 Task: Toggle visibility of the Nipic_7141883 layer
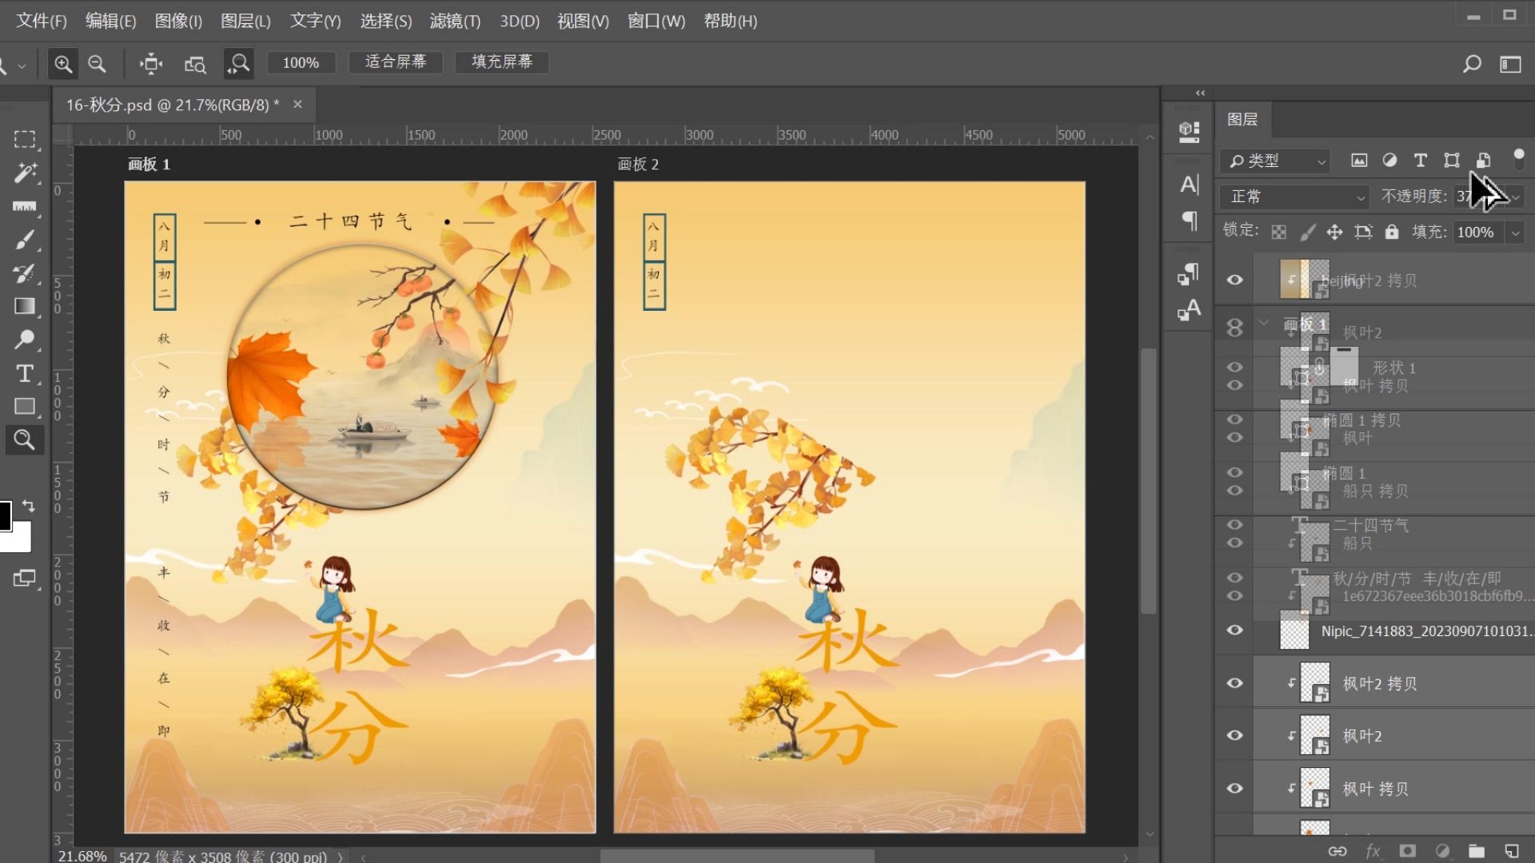point(1235,630)
